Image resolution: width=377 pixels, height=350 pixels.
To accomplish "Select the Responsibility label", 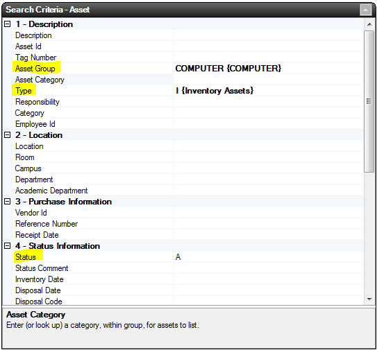I will click(x=37, y=102).
